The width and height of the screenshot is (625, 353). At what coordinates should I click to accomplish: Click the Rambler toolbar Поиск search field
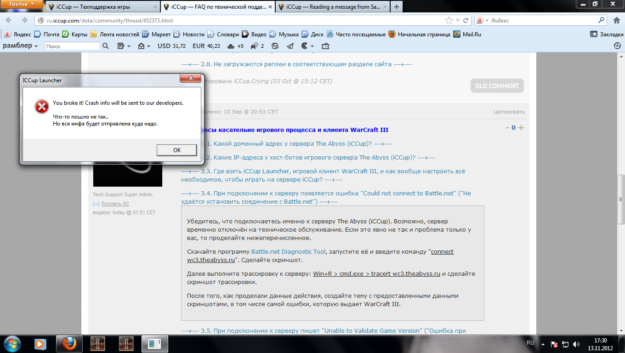pyautogui.click(x=72, y=46)
